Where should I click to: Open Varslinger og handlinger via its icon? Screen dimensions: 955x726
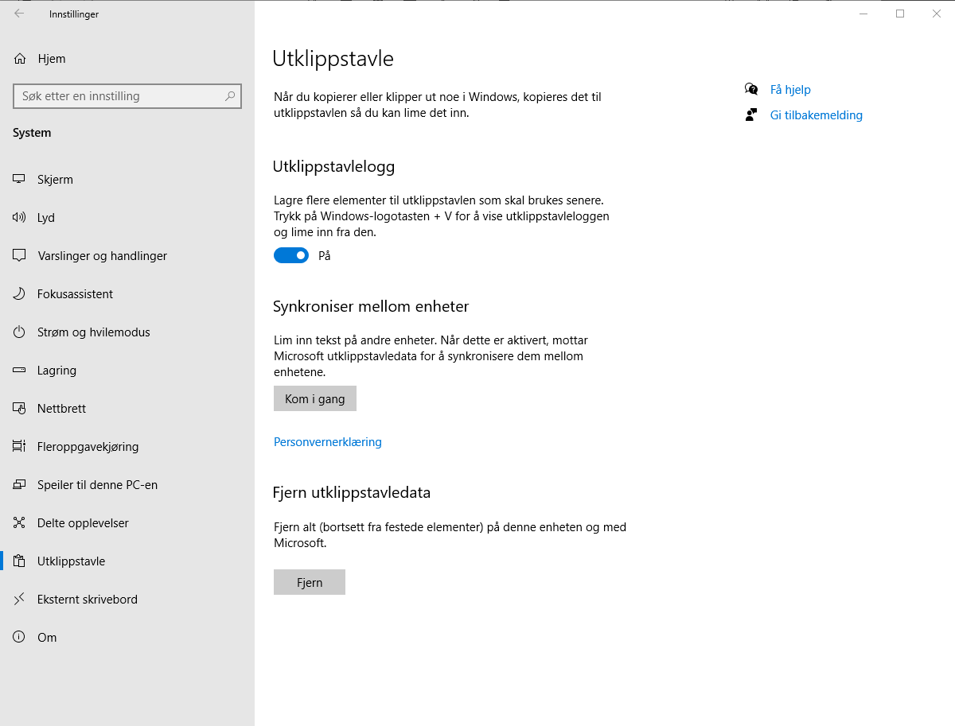pos(18,255)
